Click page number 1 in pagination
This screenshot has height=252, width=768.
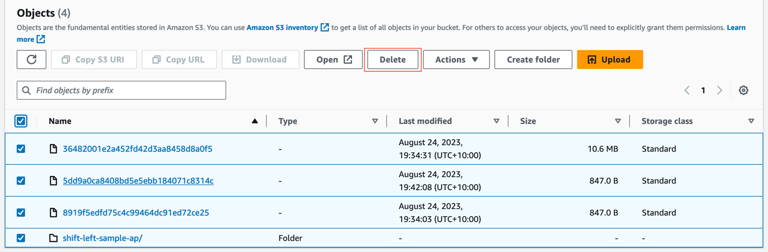tap(703, 90)
